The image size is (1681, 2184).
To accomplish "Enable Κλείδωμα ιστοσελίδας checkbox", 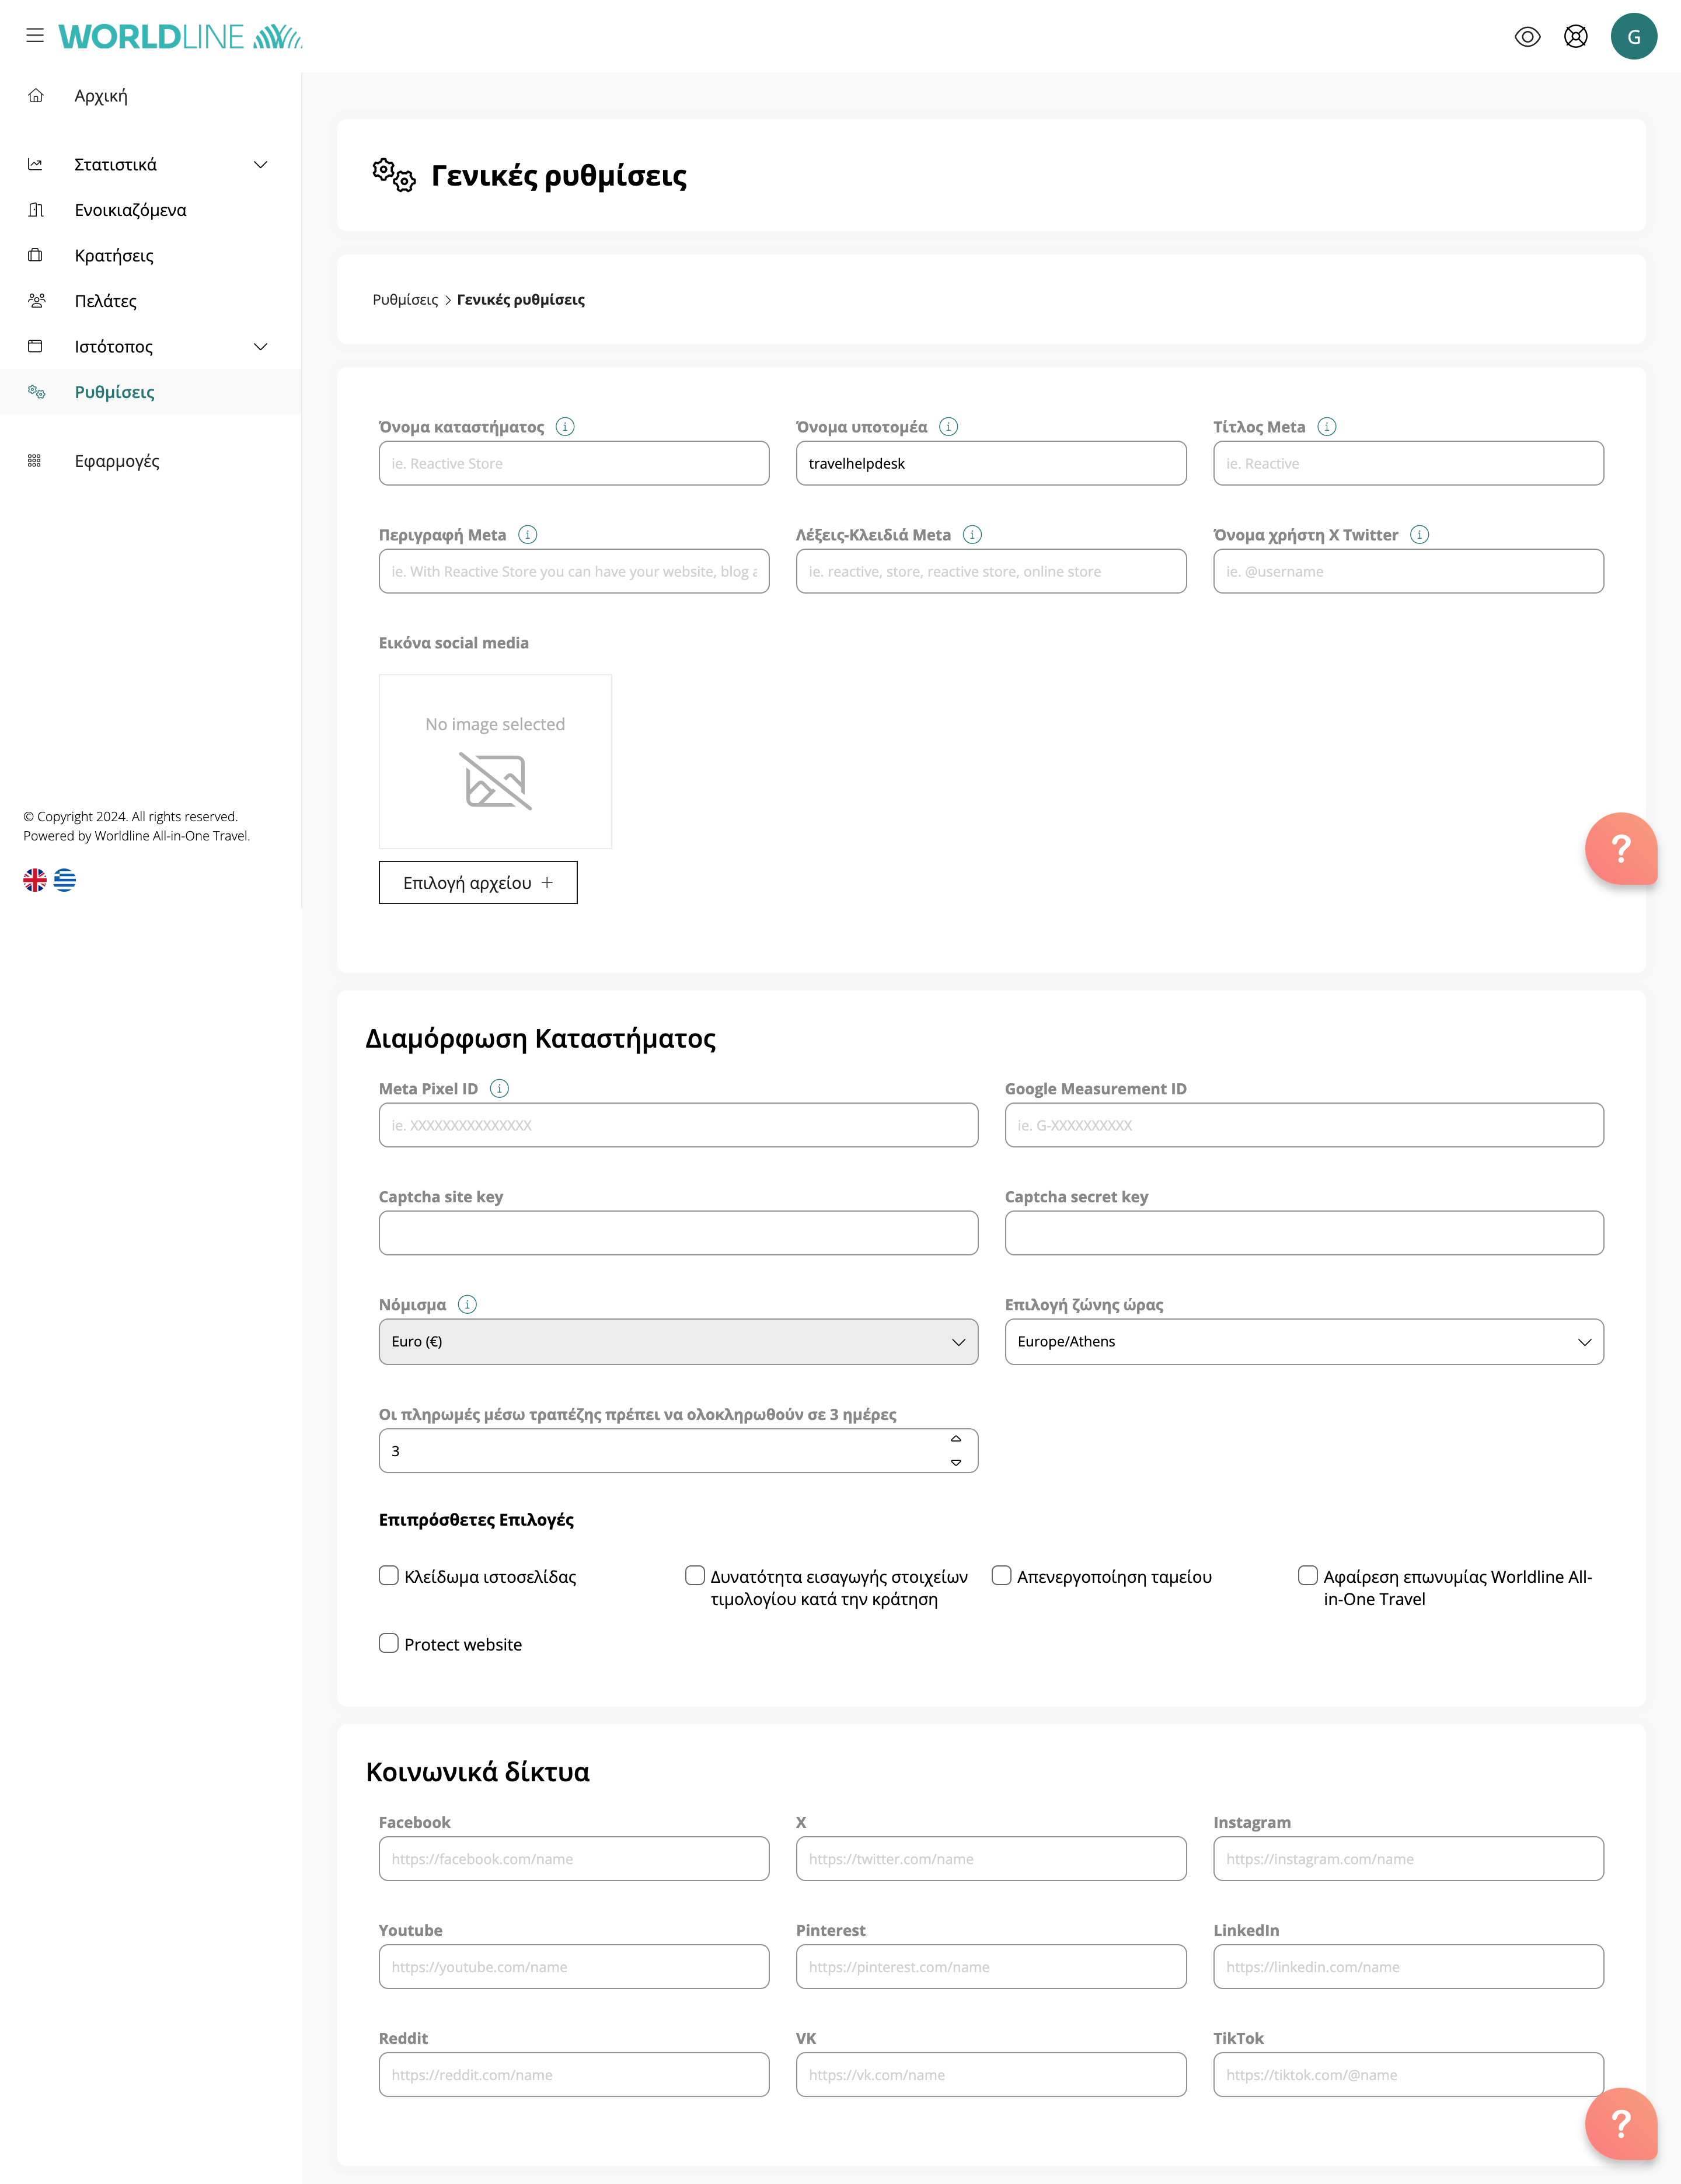I will (x=389, y=1576).
